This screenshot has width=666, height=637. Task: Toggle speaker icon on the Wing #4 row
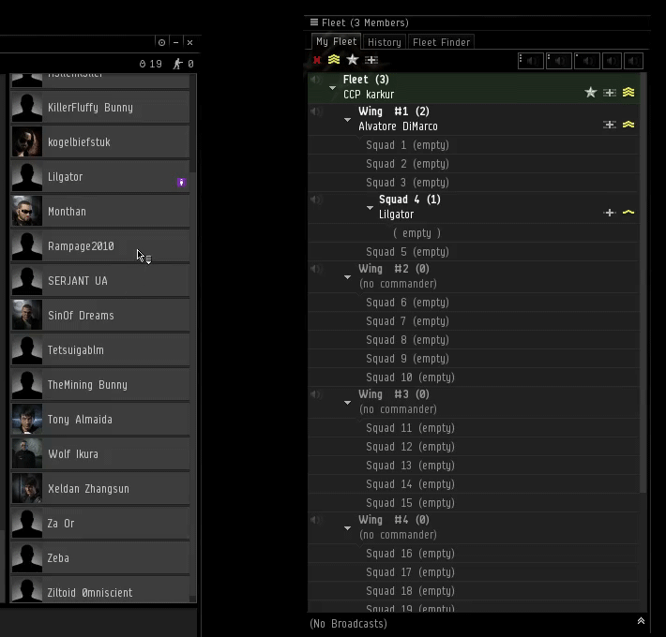coord(315,520)
